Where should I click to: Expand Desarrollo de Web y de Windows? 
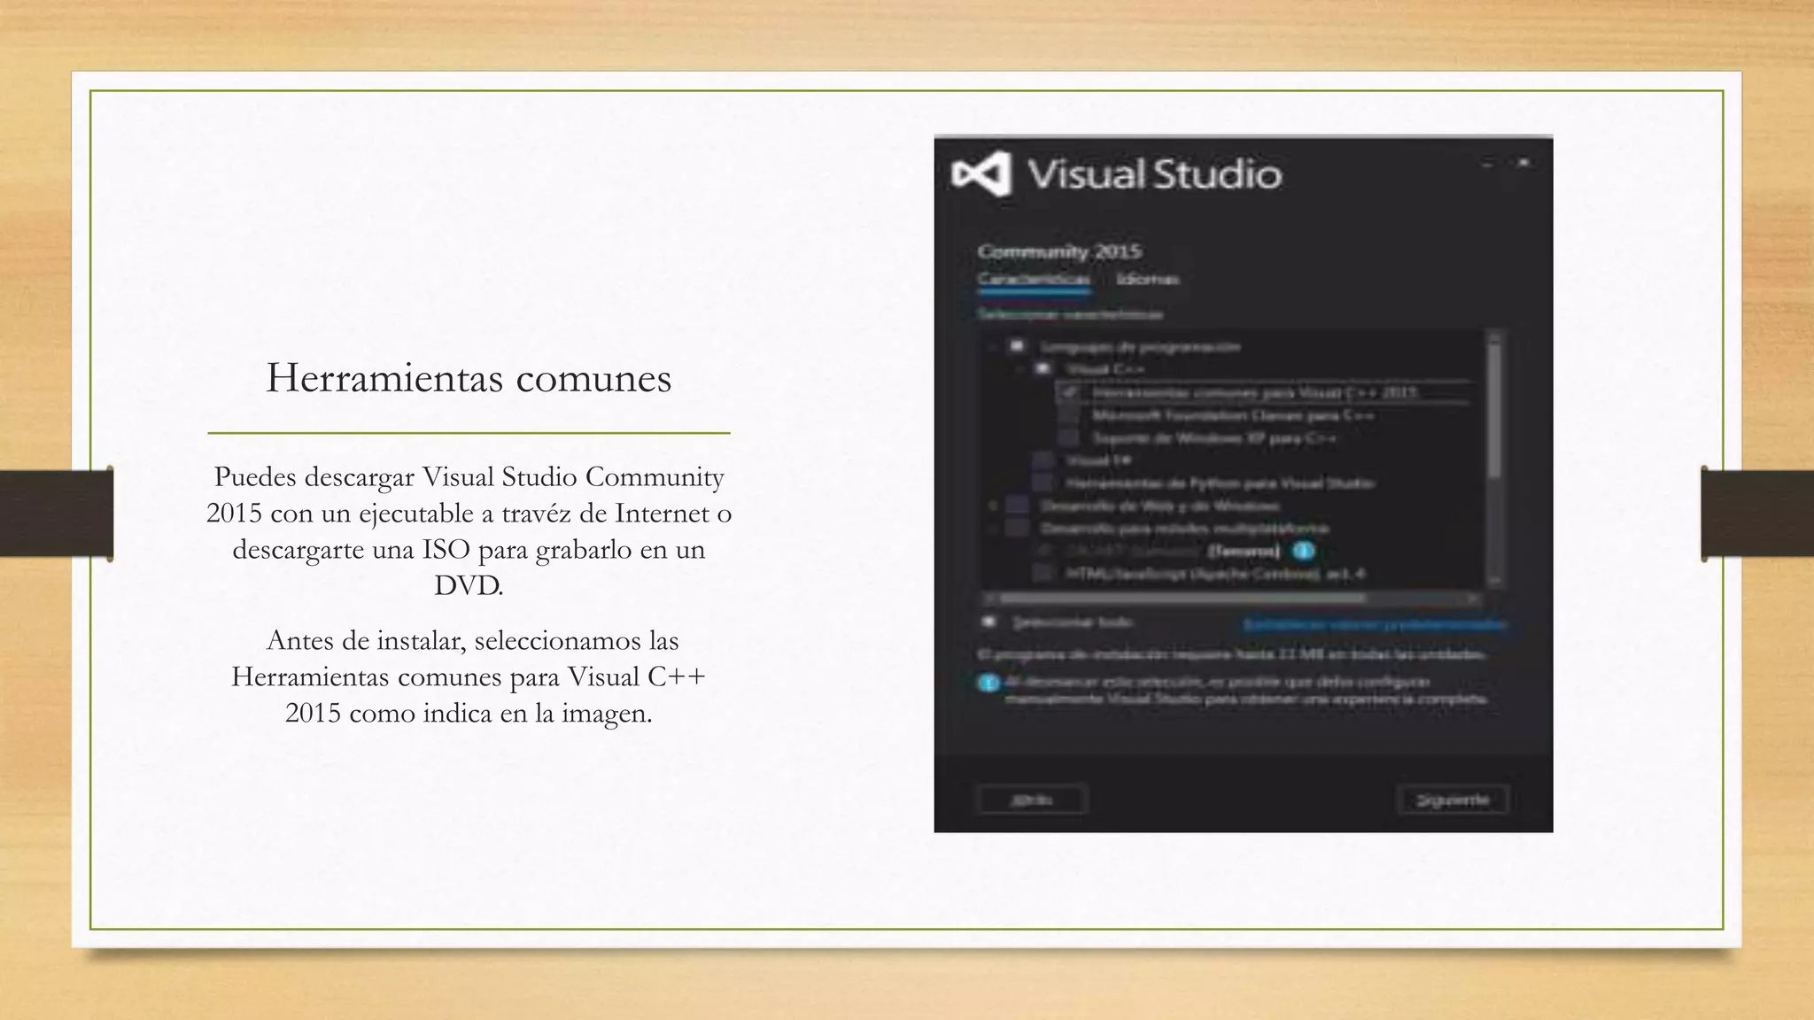(994, 506)
